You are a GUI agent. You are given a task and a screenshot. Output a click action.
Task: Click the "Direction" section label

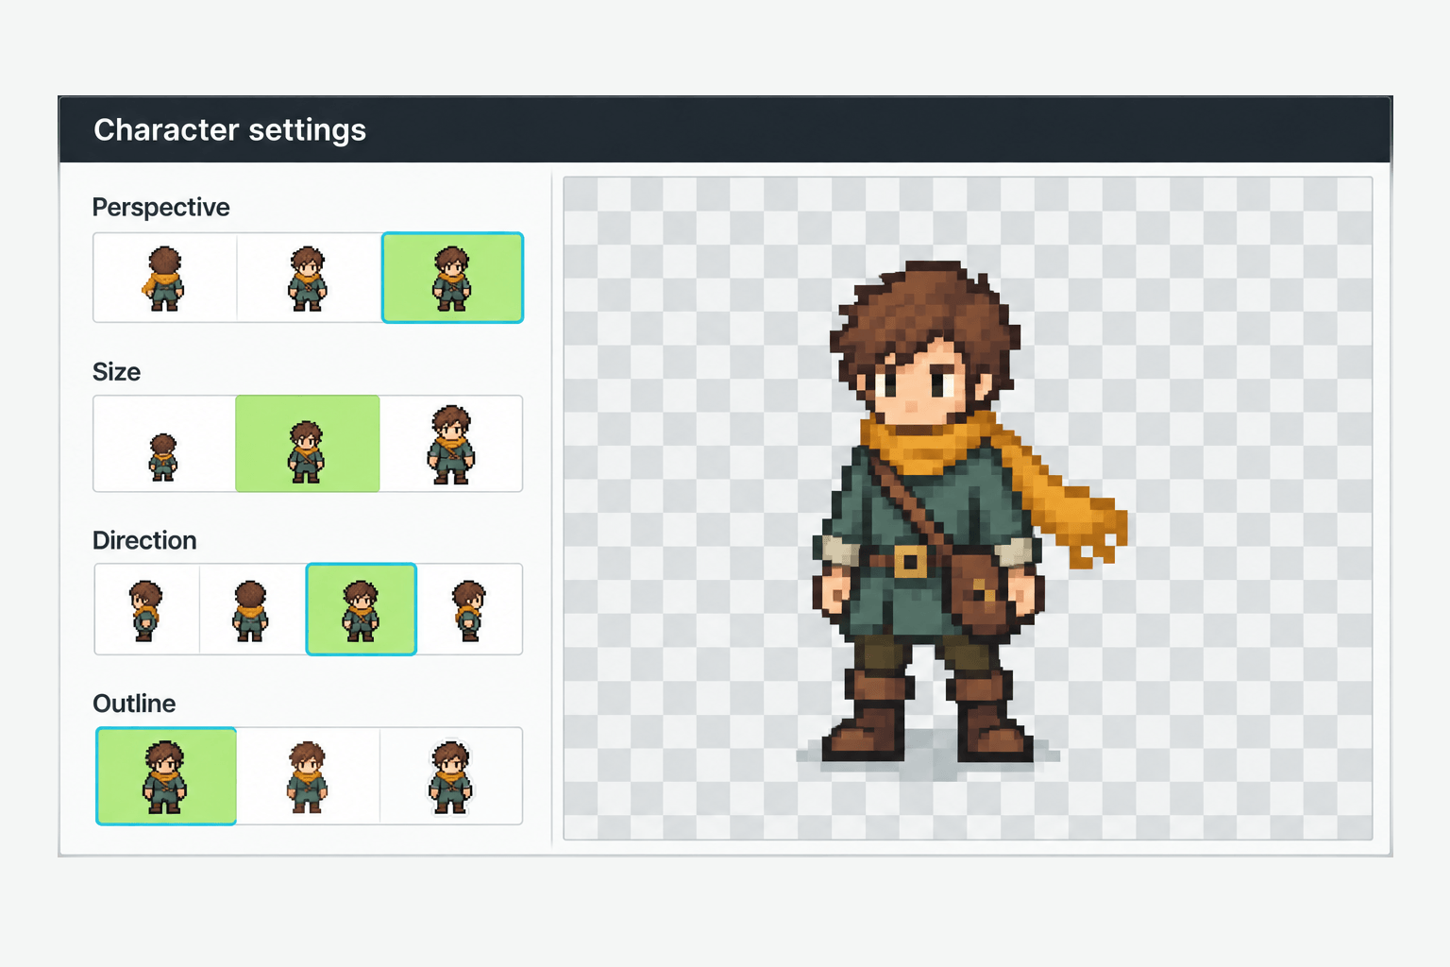(x=144, y=540)
